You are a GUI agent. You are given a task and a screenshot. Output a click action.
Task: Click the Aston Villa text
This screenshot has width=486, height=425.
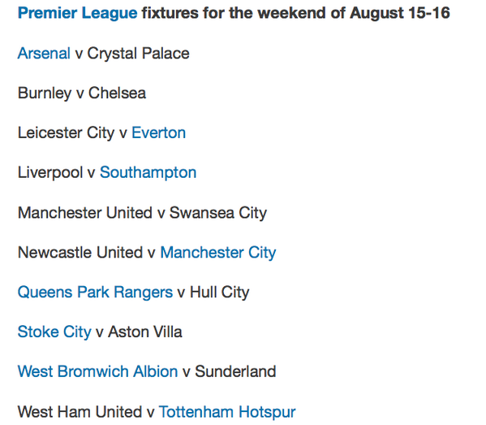coord(145,332)
